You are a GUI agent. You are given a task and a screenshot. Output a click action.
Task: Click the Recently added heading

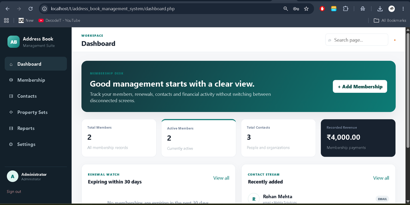tap(265, 182)
